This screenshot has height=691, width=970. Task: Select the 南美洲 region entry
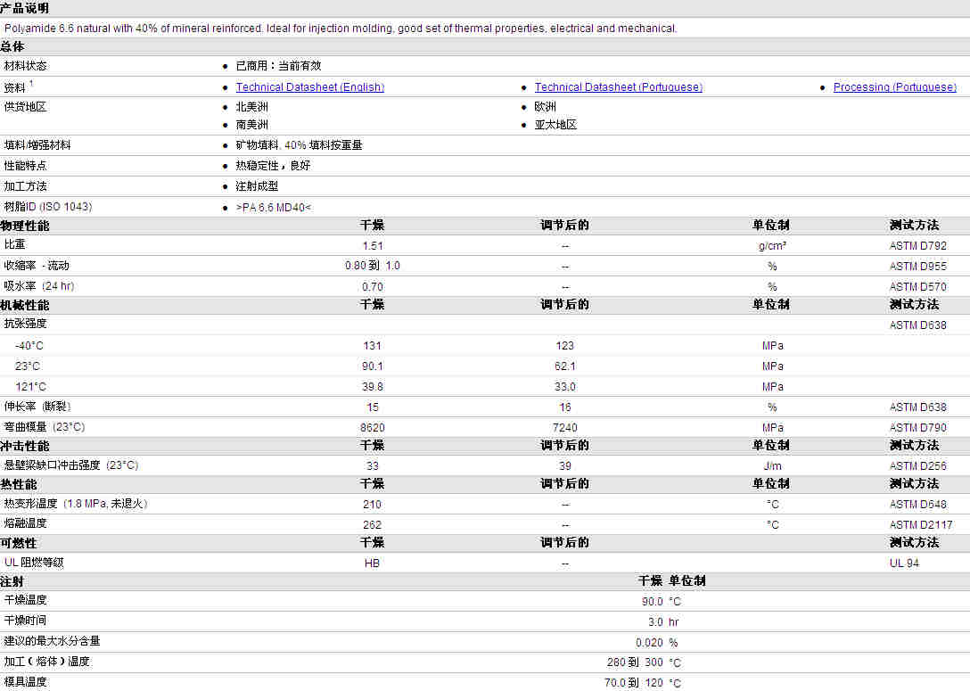[251, 124]
